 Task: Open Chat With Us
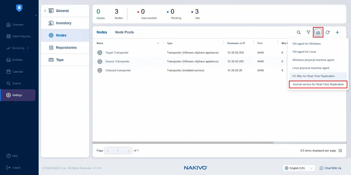tap(330, 168)
